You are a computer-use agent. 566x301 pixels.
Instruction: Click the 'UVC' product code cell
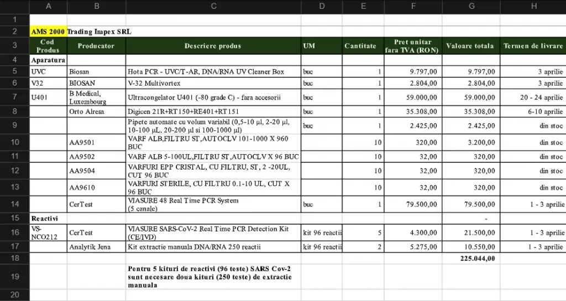click(x=49, y=71)
